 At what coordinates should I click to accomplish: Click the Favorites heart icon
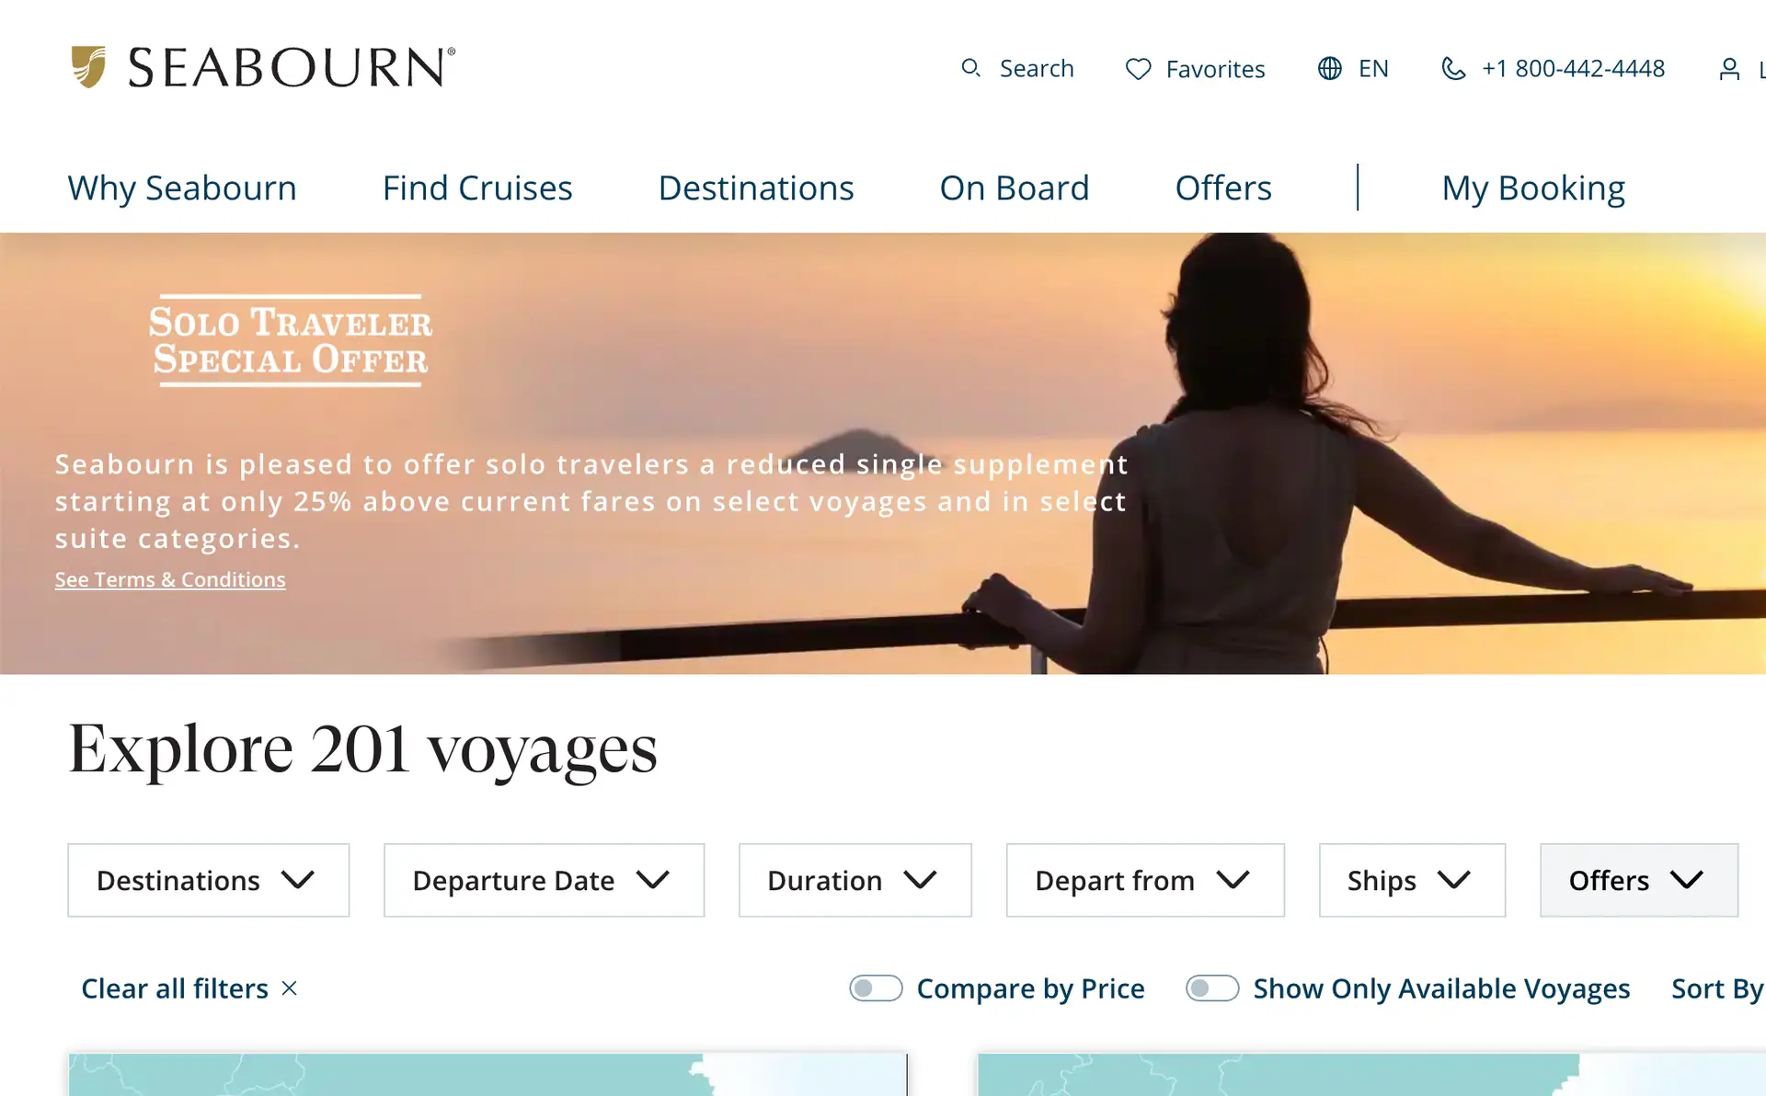(x=1138, y=69)
